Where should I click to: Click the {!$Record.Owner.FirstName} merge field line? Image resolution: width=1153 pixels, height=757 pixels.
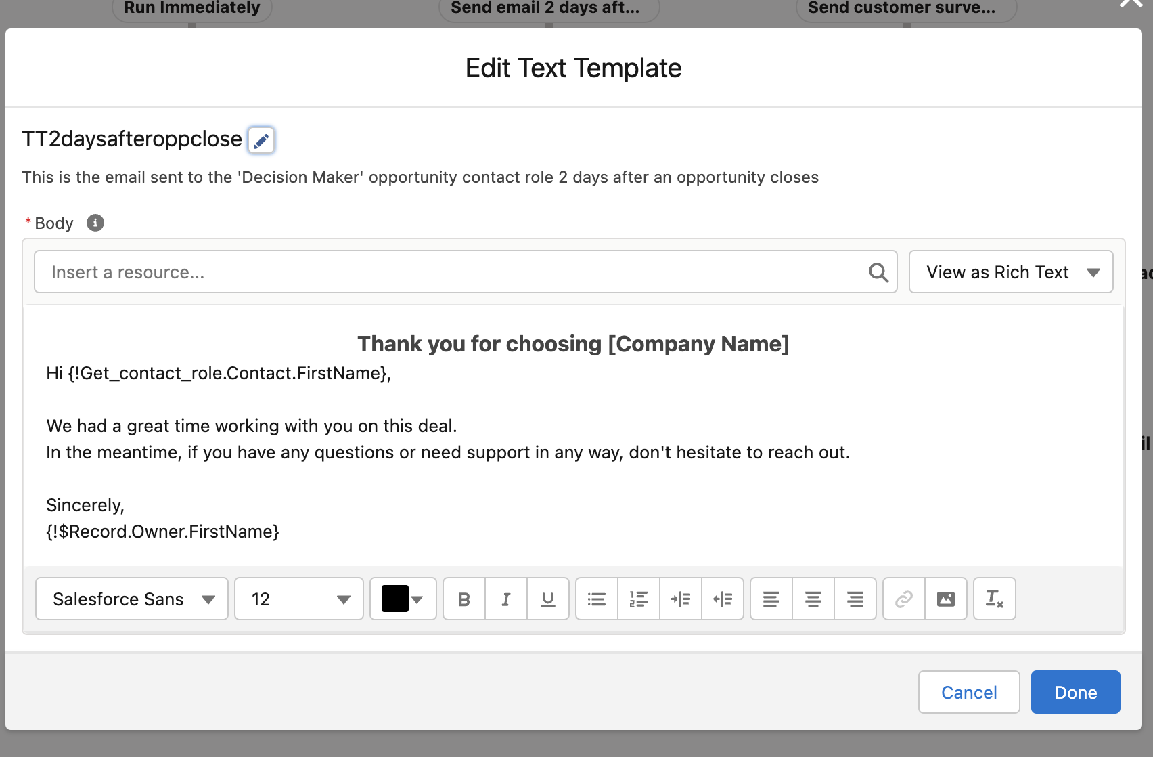point(163,532)
